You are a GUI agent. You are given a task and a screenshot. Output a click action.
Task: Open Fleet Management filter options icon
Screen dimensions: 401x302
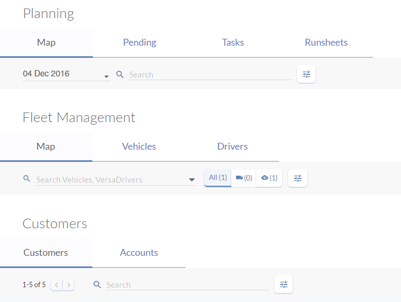click(x=298, y=178)
